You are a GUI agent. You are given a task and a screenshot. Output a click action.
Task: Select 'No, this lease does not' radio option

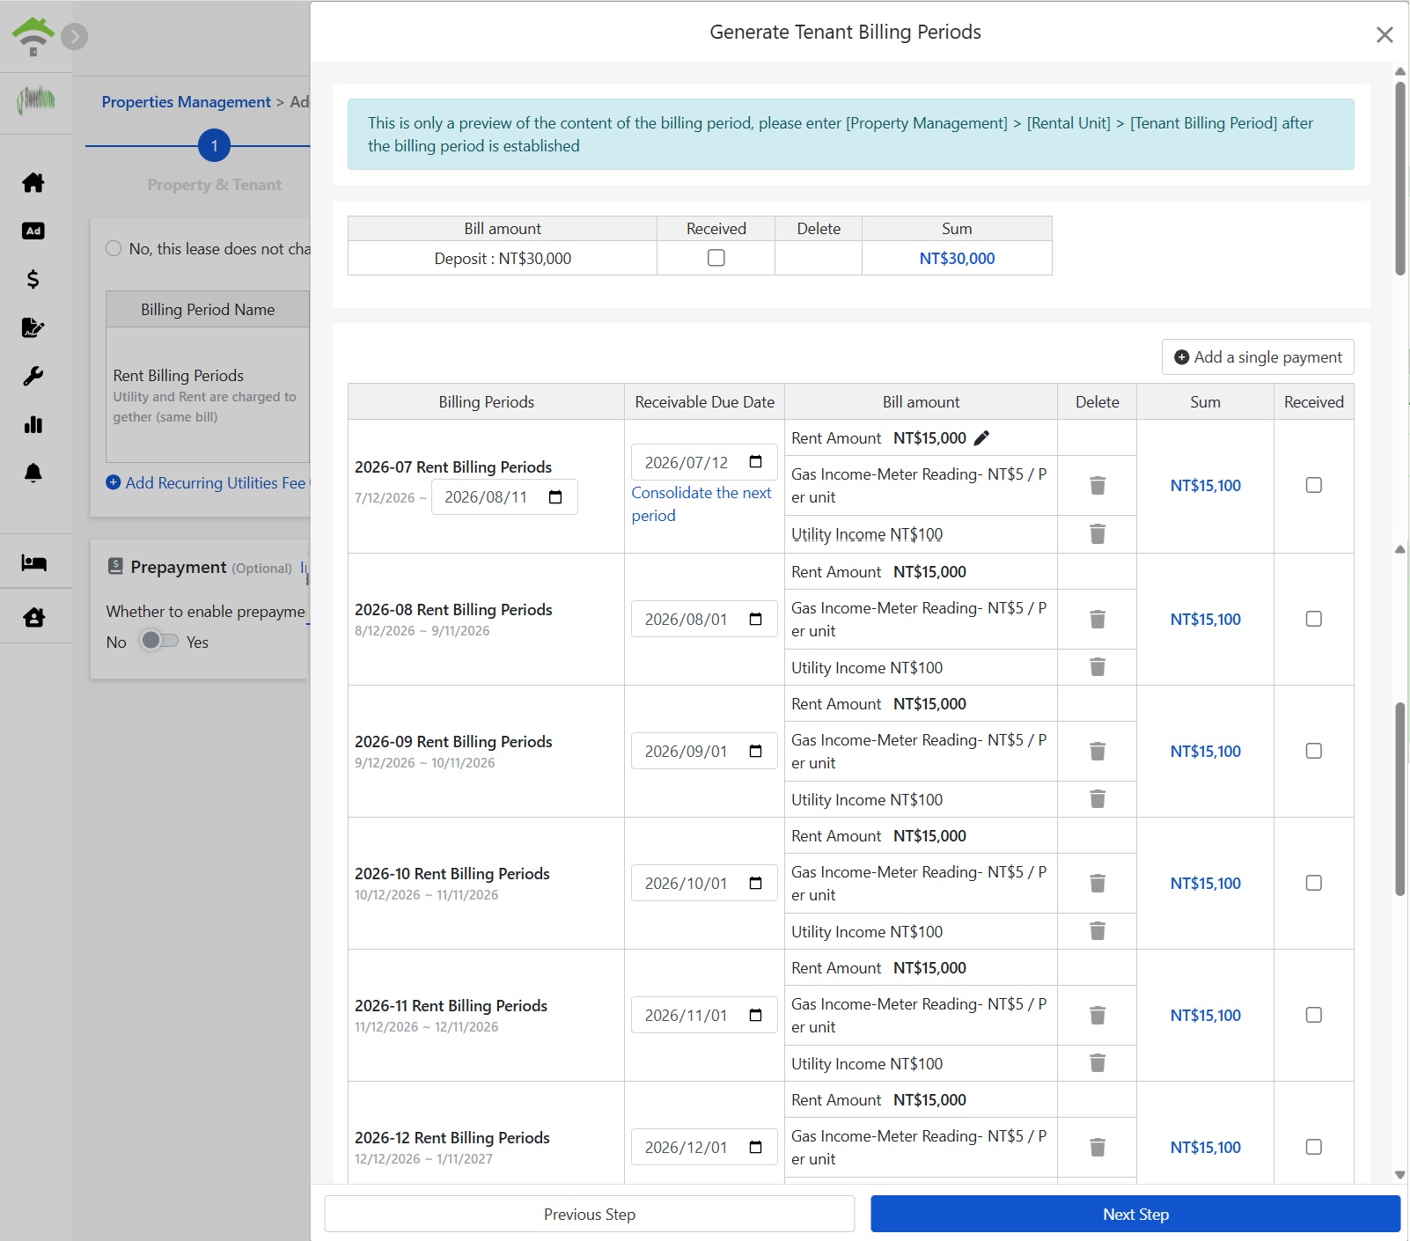114,248
